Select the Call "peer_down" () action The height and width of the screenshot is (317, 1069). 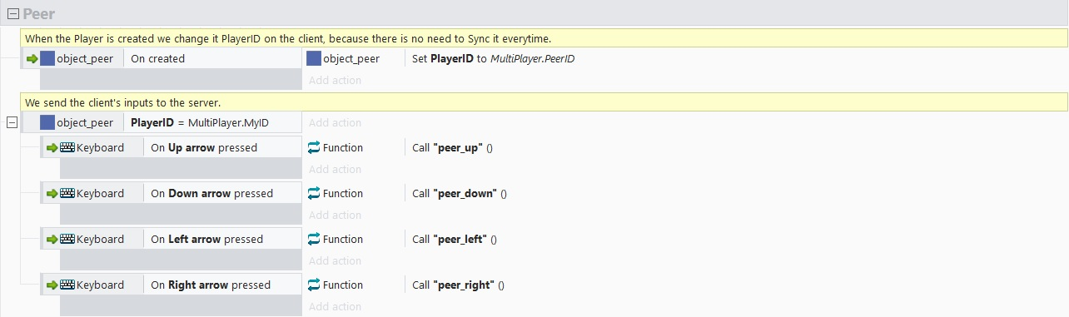click(460, 193)
